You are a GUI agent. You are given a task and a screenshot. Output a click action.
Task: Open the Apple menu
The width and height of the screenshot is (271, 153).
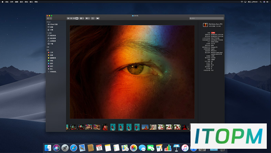[x=3, y=2]
